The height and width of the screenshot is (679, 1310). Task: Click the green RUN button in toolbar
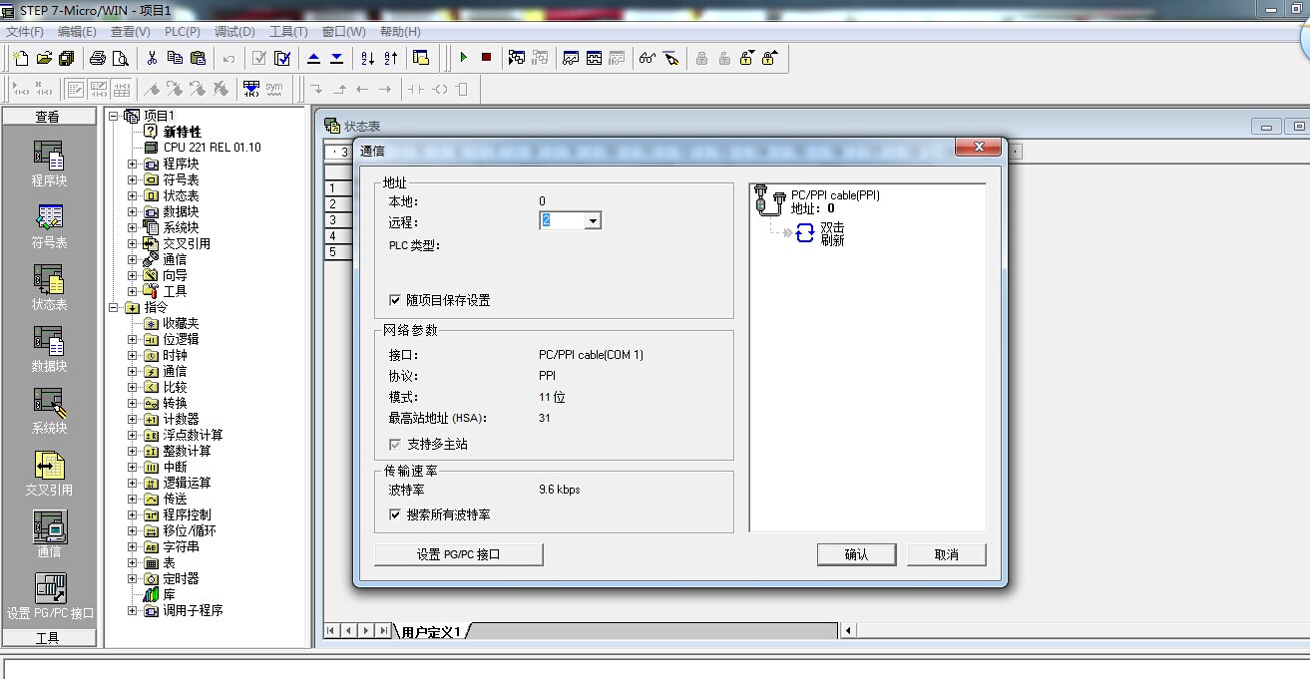[463, 58]
